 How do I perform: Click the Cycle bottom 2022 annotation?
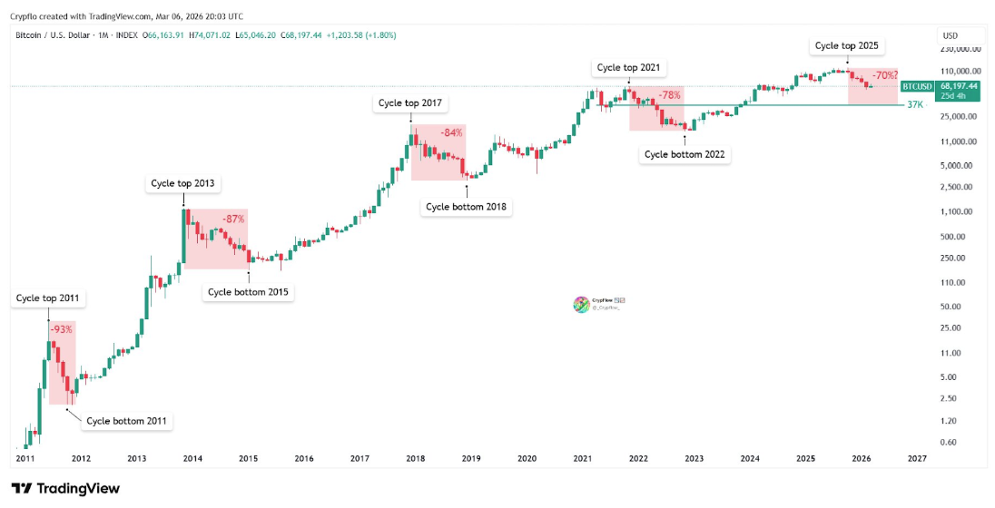(x=685, y=154)
